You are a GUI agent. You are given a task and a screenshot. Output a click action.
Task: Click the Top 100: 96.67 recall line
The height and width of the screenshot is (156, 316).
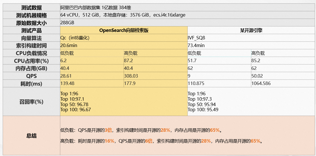pos(76,110)
